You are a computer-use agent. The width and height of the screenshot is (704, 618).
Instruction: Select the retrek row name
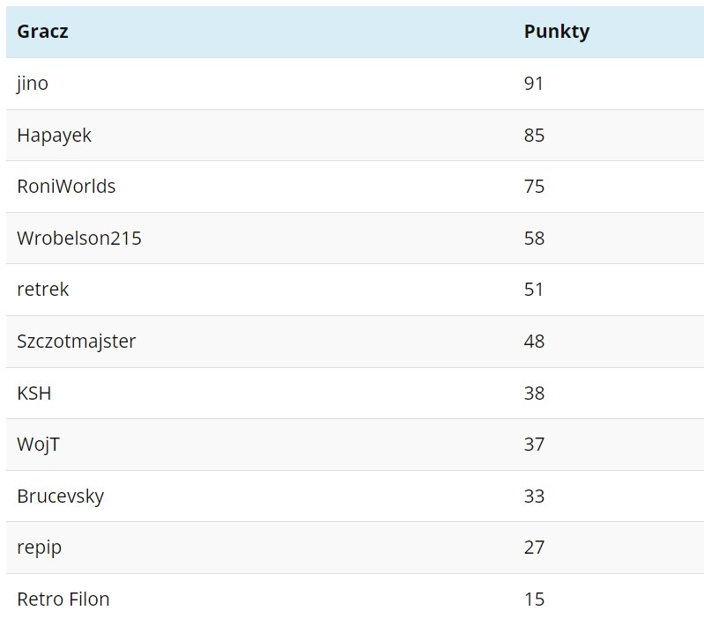coord(42,290)
